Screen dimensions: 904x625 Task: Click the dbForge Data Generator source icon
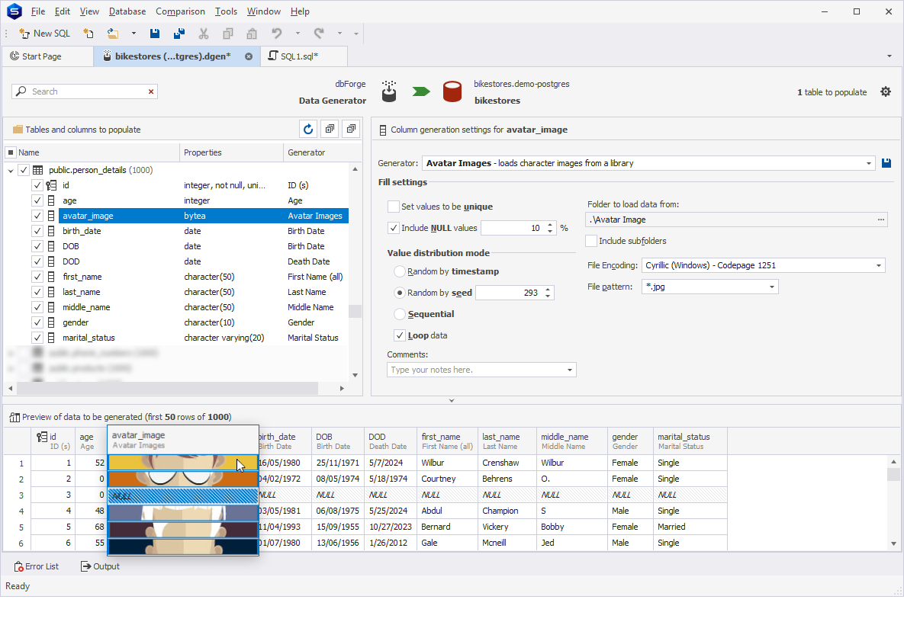pos(389,91)
